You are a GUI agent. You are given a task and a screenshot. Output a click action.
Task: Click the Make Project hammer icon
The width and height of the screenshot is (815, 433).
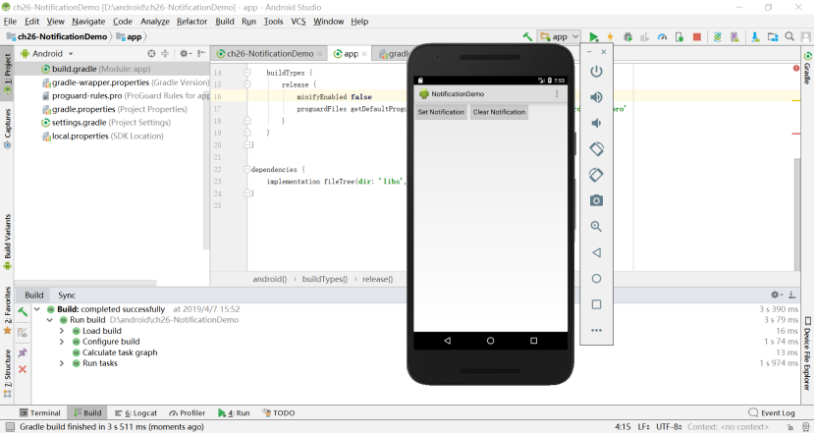pyautogui.click(x=527, y=37)
